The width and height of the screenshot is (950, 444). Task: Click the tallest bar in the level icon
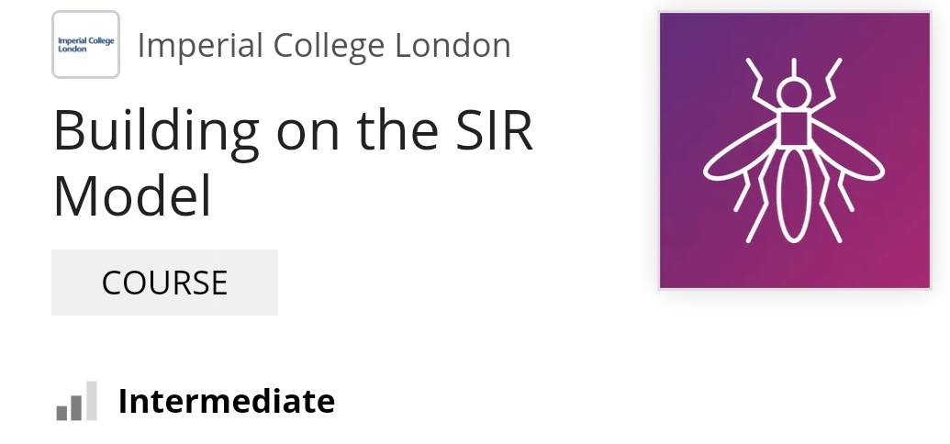[91, 400]
